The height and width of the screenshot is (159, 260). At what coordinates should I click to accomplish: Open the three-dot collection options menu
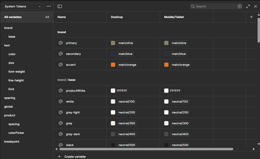pyautogui.click(x=49, y=6)
